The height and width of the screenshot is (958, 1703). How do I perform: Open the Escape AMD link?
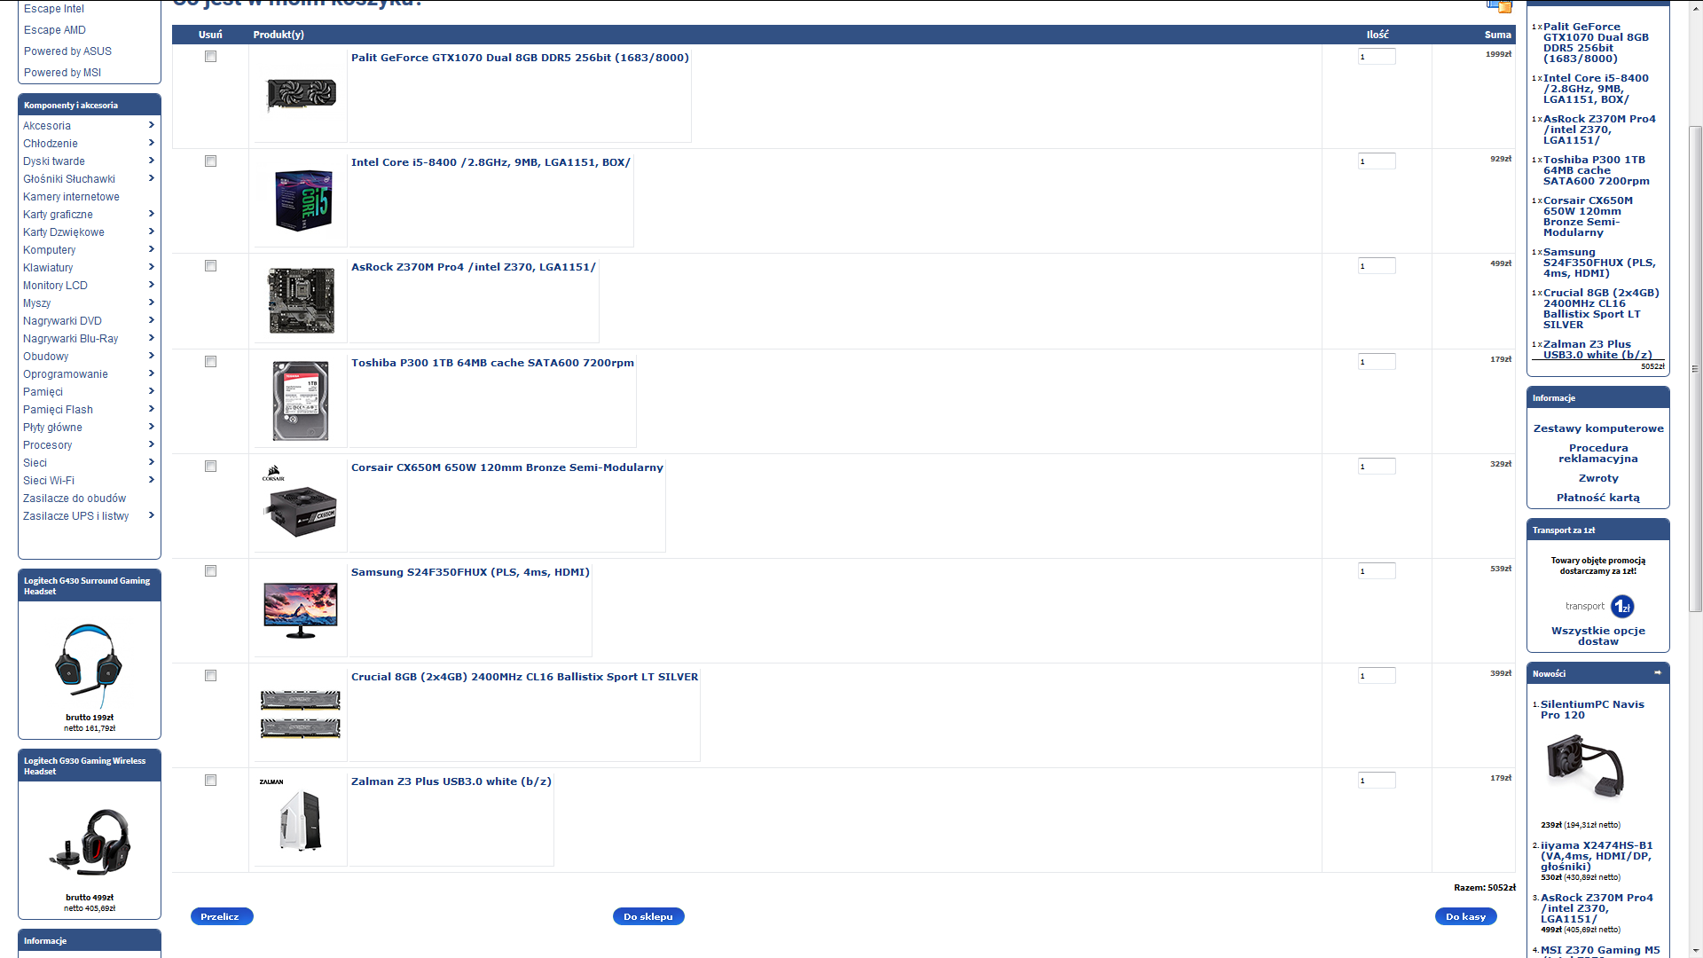55,30
